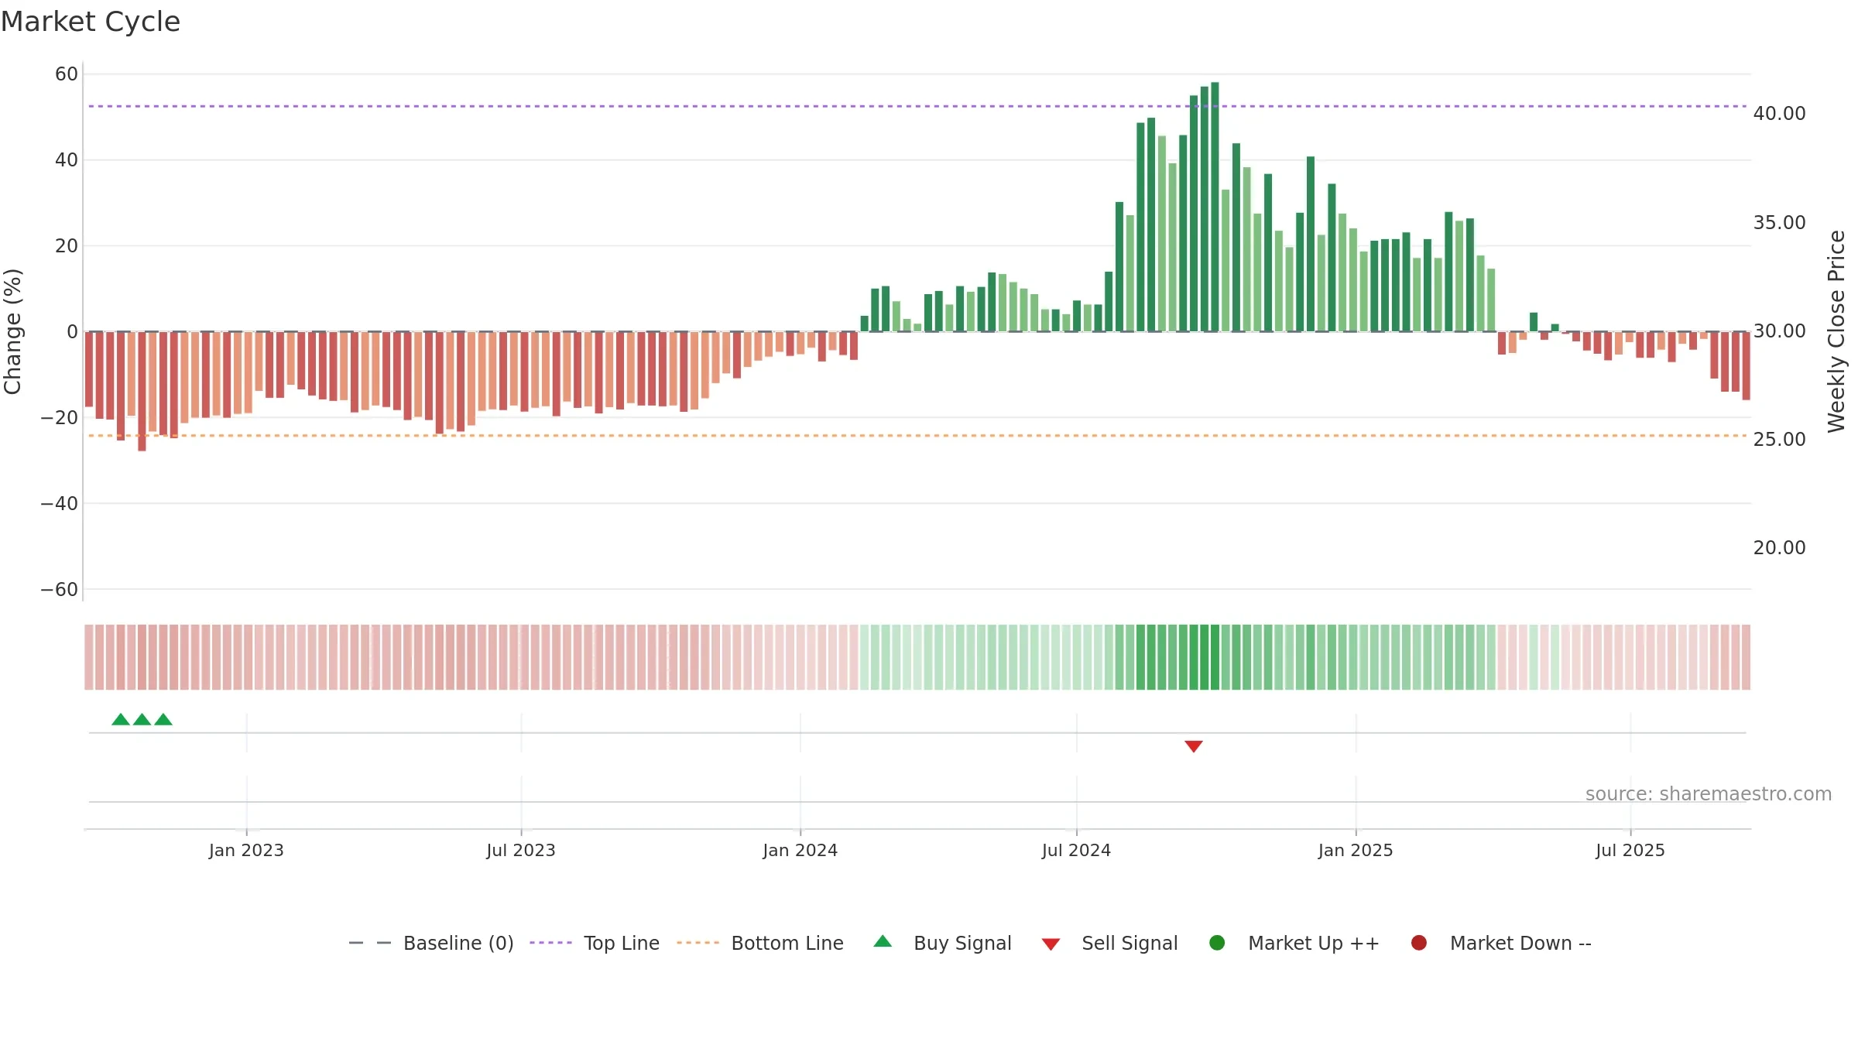Click the Jul 2023 axis label
This screenshot has height=1045, width=1858.
(521, 850)
